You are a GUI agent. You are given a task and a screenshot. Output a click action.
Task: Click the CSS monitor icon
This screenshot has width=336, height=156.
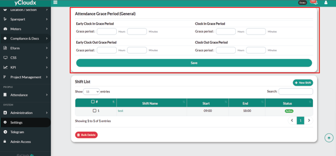5,58
